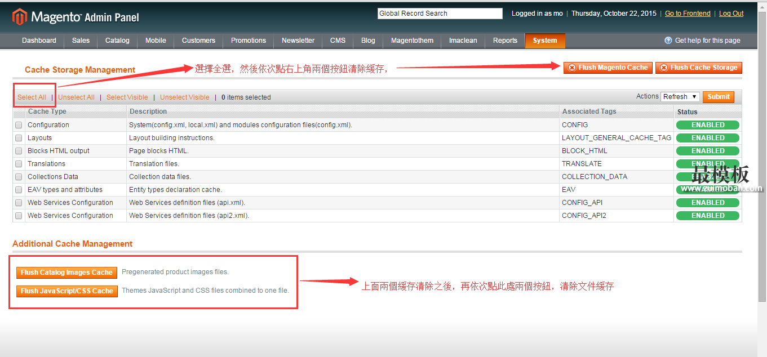Click the Status column header

click(688, 112)
